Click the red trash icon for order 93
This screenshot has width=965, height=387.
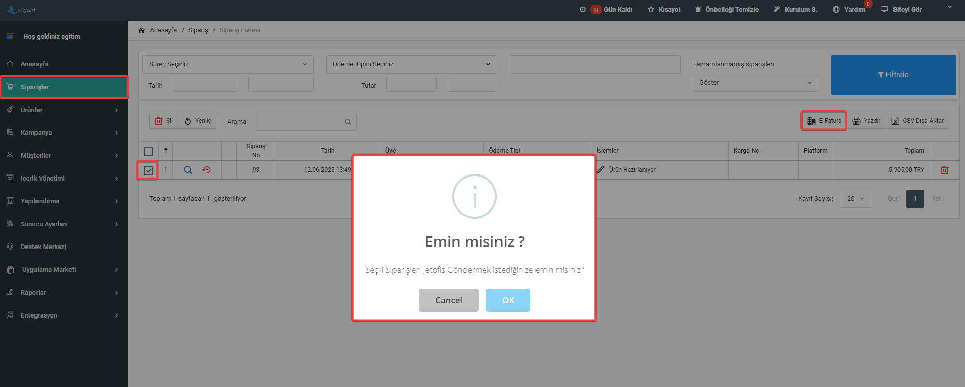point(945,170)
